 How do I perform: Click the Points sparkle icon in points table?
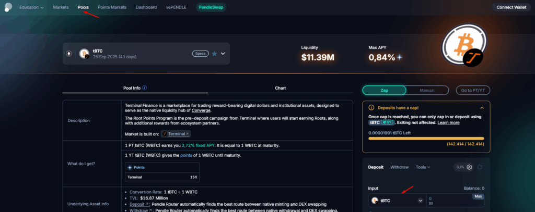point(130,168)
